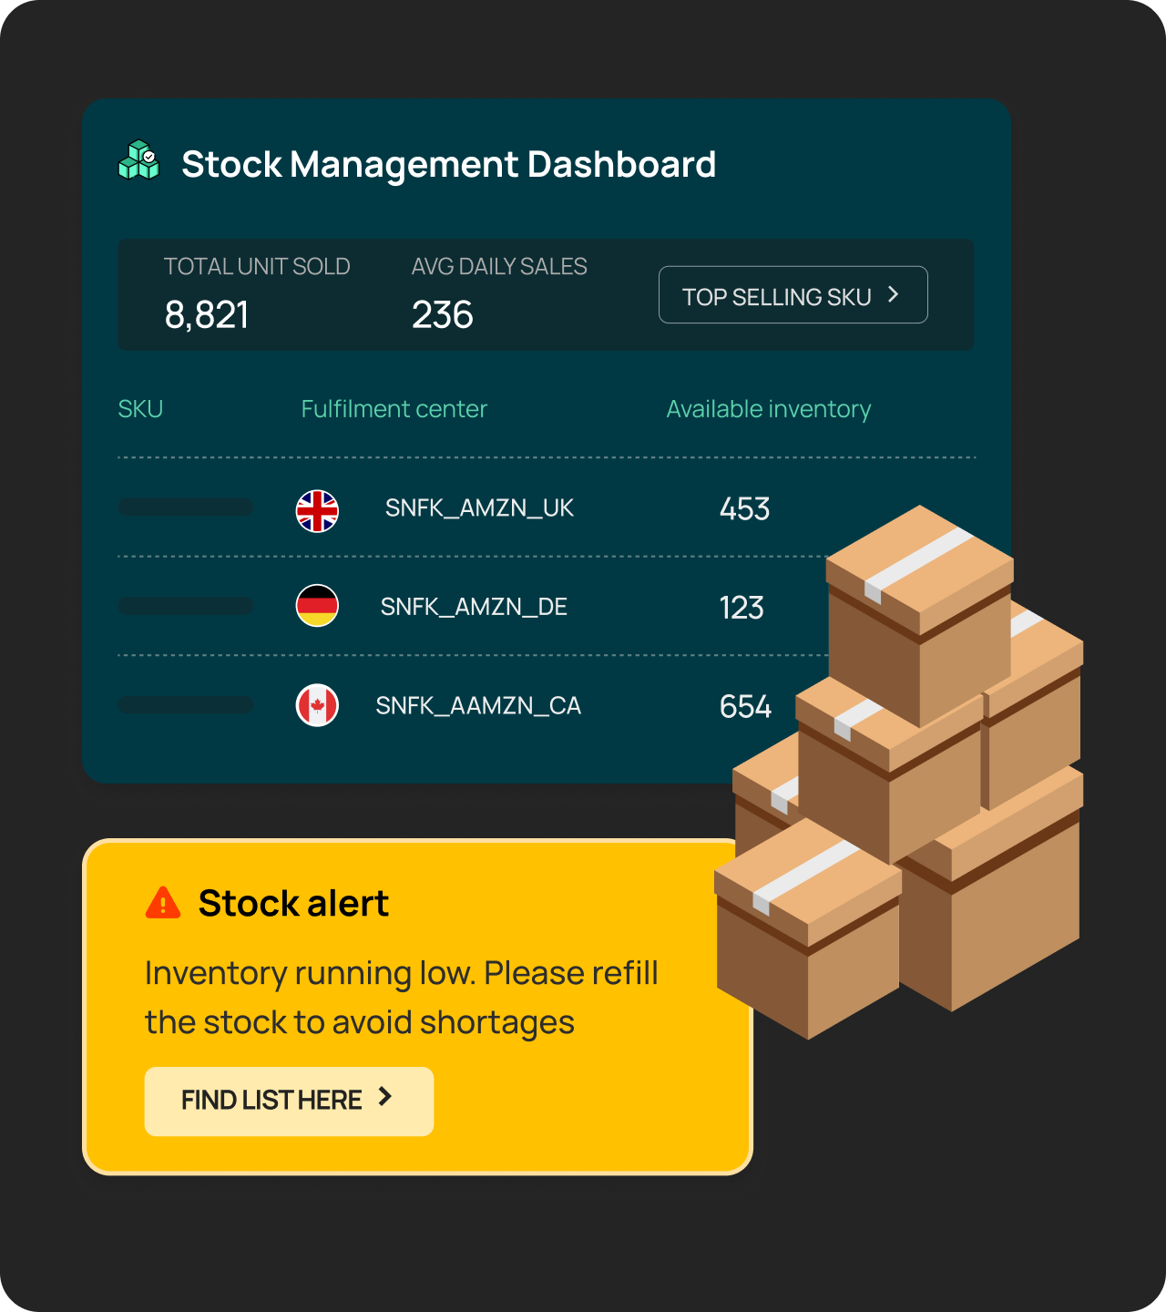
Task: Select the SKU column header
Action: pos(140,409)
